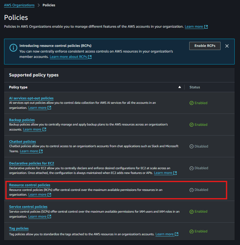The height and width of the screenshot is (245, 240).
Task: Click Learn more in Service control policies row
Action: tap(37, 217)
